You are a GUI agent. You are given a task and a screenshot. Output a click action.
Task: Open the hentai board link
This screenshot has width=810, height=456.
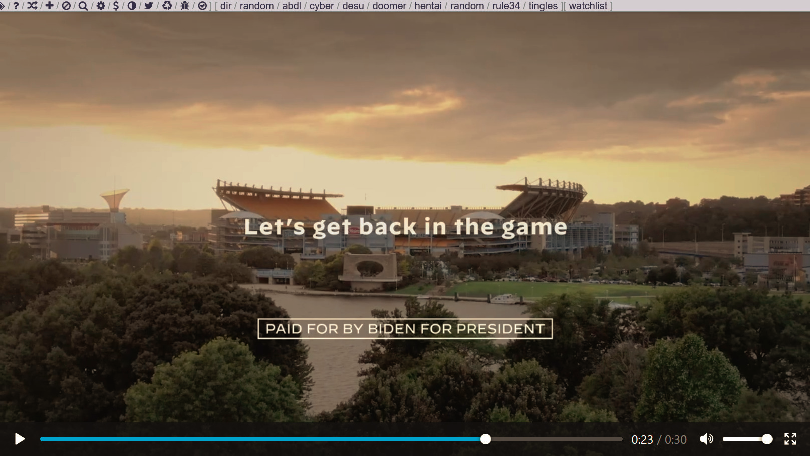428,6
